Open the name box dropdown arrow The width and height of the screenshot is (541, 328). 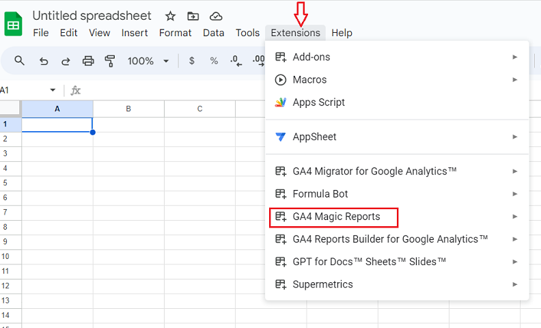[53, 90]
